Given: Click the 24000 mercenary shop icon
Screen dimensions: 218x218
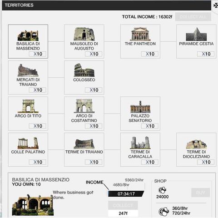Looking at the screenshot, I should pos(162,190).
